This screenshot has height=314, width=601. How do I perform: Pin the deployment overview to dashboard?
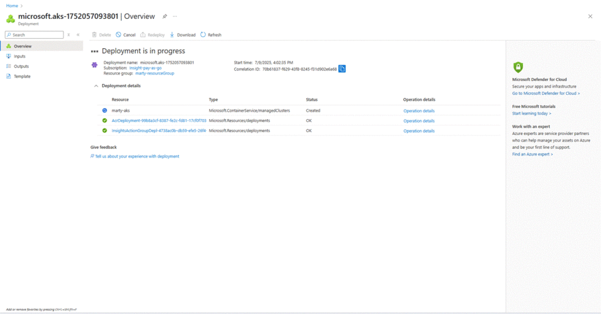(165, 16)
